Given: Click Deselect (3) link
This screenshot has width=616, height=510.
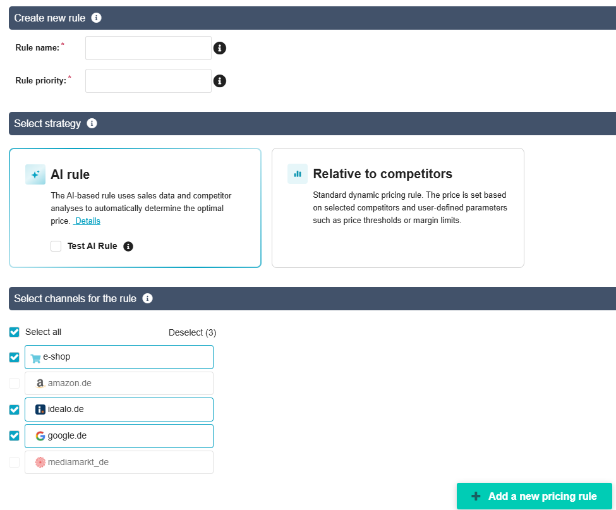Looking at the screenshot, I should (192, 332).
